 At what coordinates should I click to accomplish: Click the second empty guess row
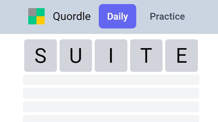111,93
